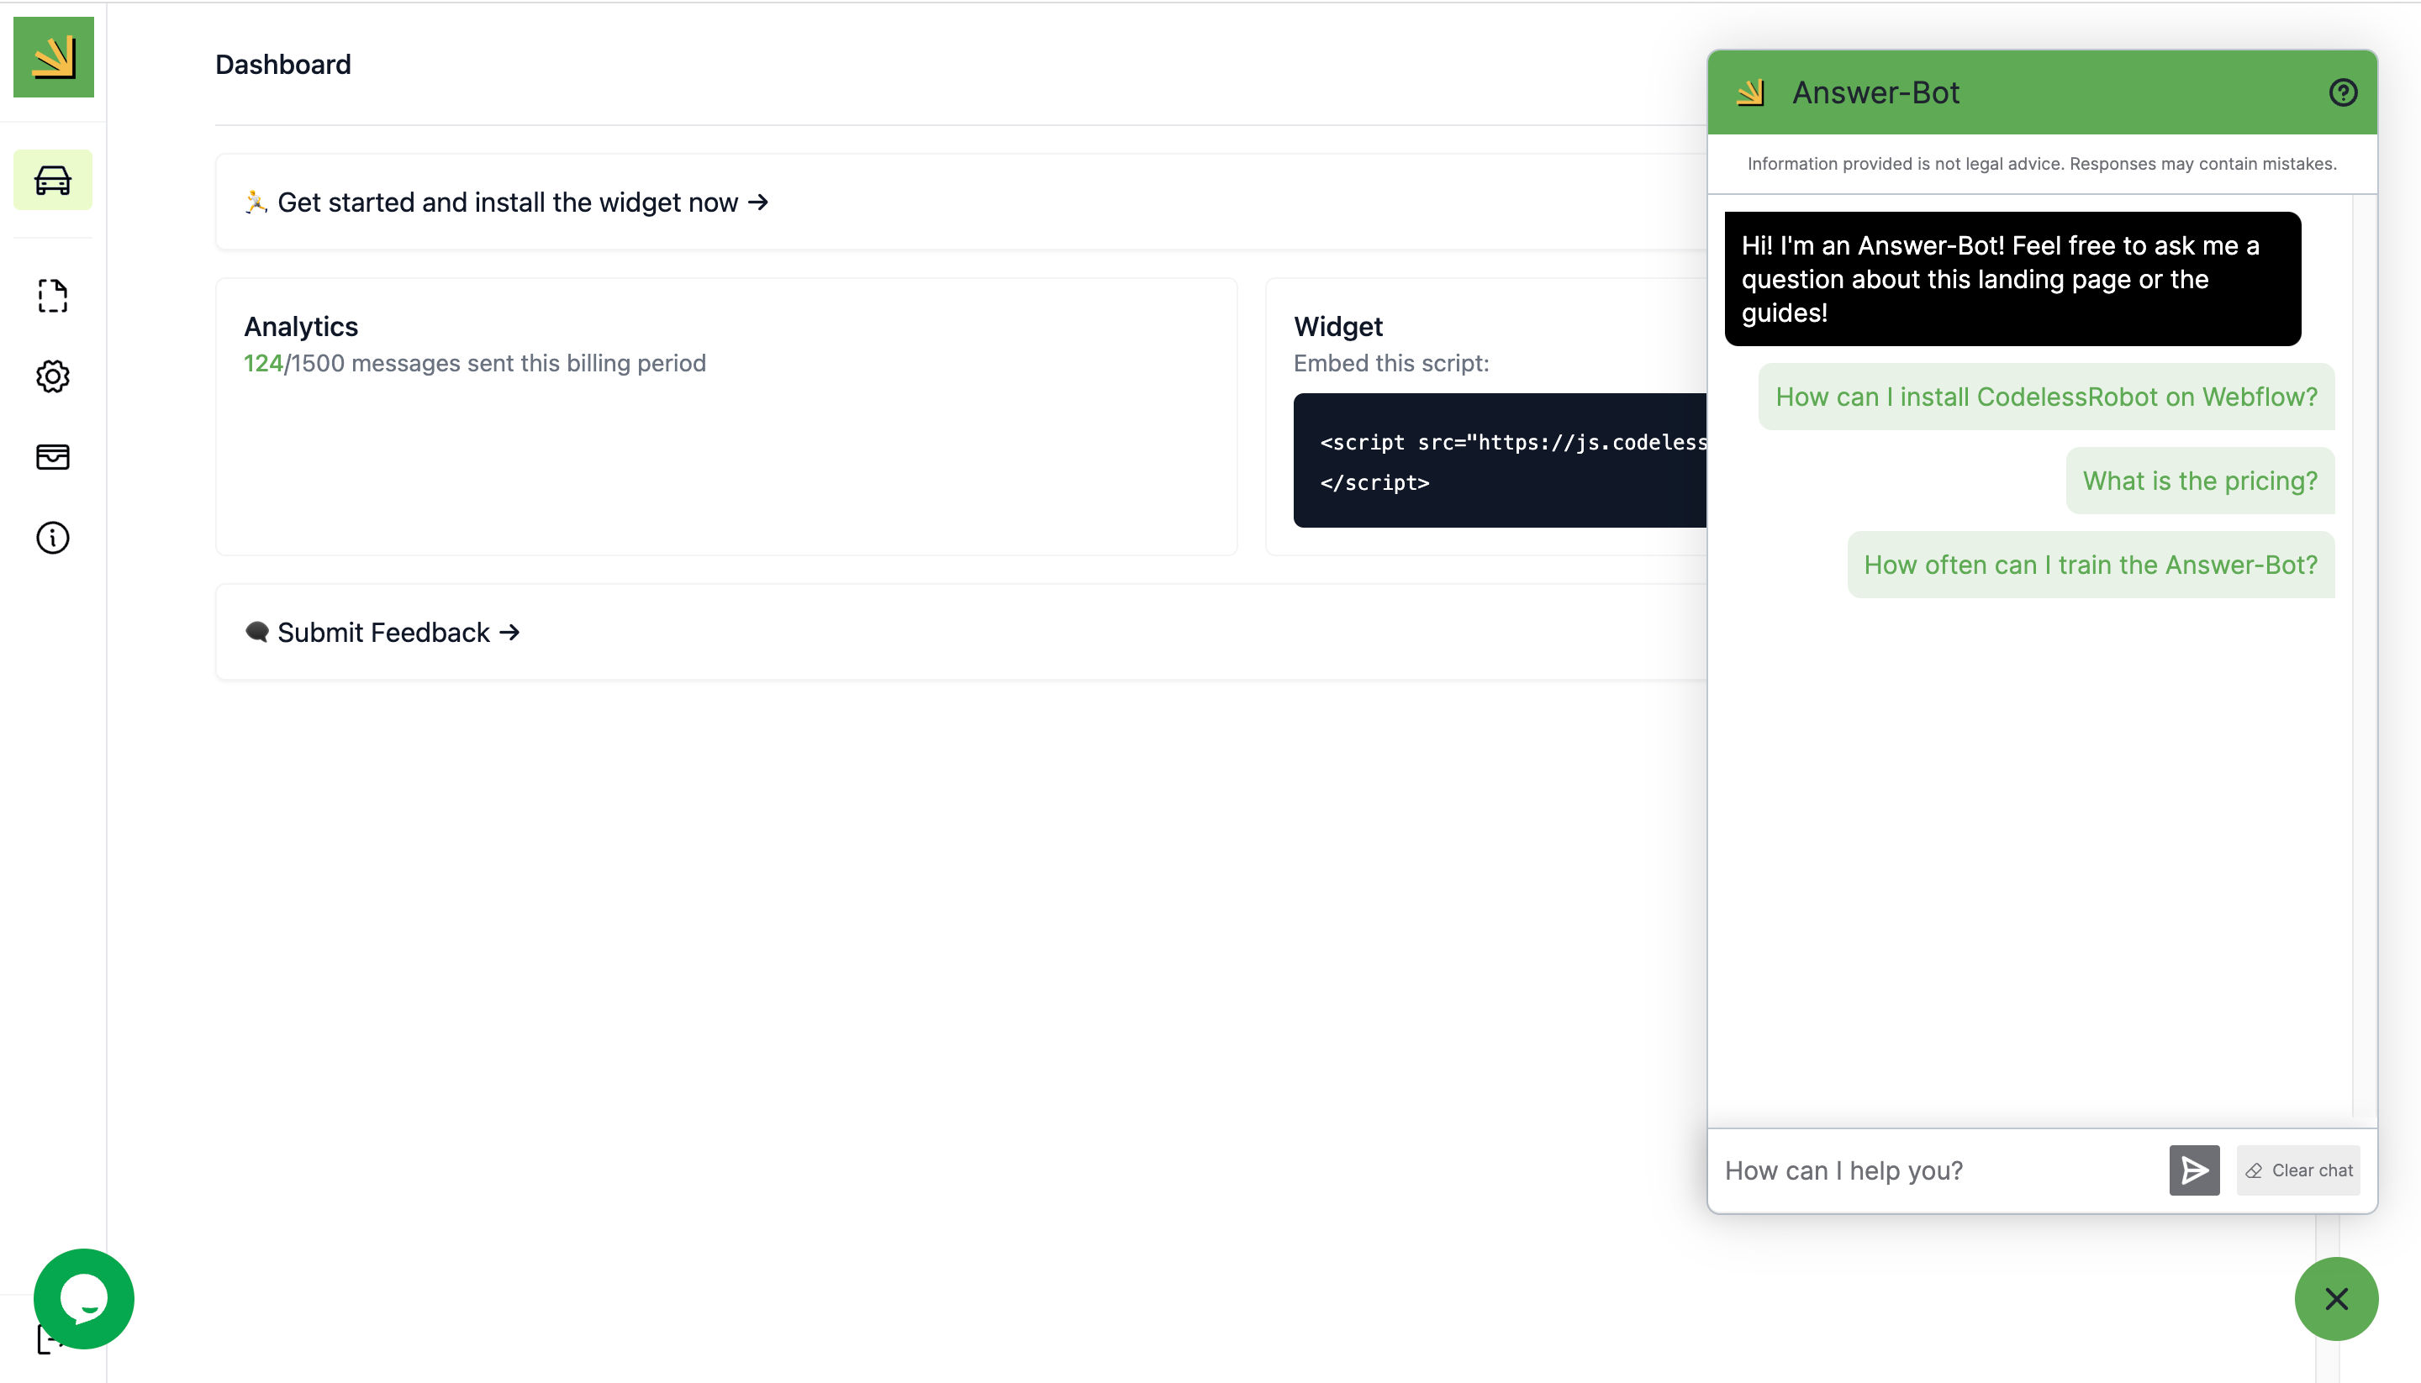Screen dimensions: 2421x1383
Task: Open Settings gear icon in sidebar
Action: point(53,376)
